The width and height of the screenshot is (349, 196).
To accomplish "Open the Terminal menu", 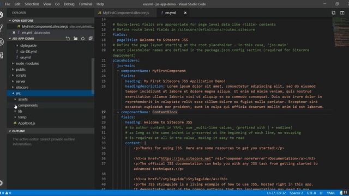I will [85, 4].
